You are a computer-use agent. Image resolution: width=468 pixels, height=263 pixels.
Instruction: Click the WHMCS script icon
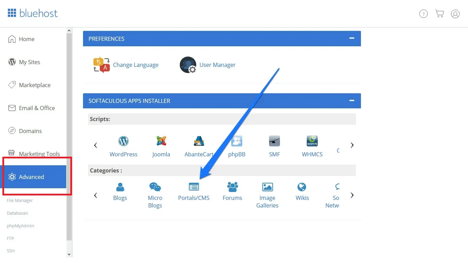[x=312, y=141]
